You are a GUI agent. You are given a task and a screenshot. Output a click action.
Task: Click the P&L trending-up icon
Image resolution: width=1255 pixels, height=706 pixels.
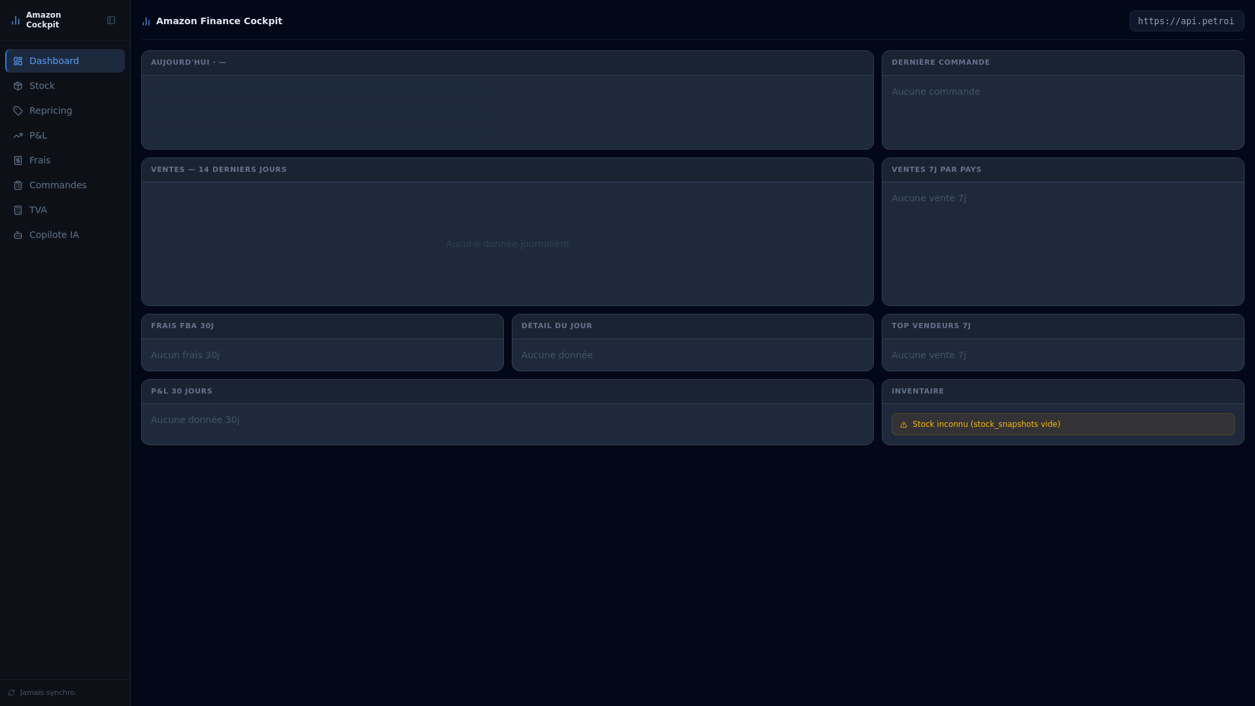[x=18, y=136]
